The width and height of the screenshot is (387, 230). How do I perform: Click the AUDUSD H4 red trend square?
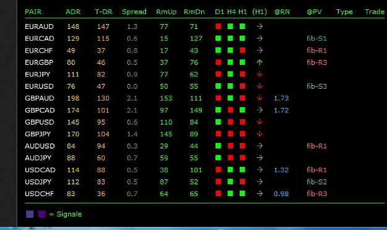tap(230, 146)
